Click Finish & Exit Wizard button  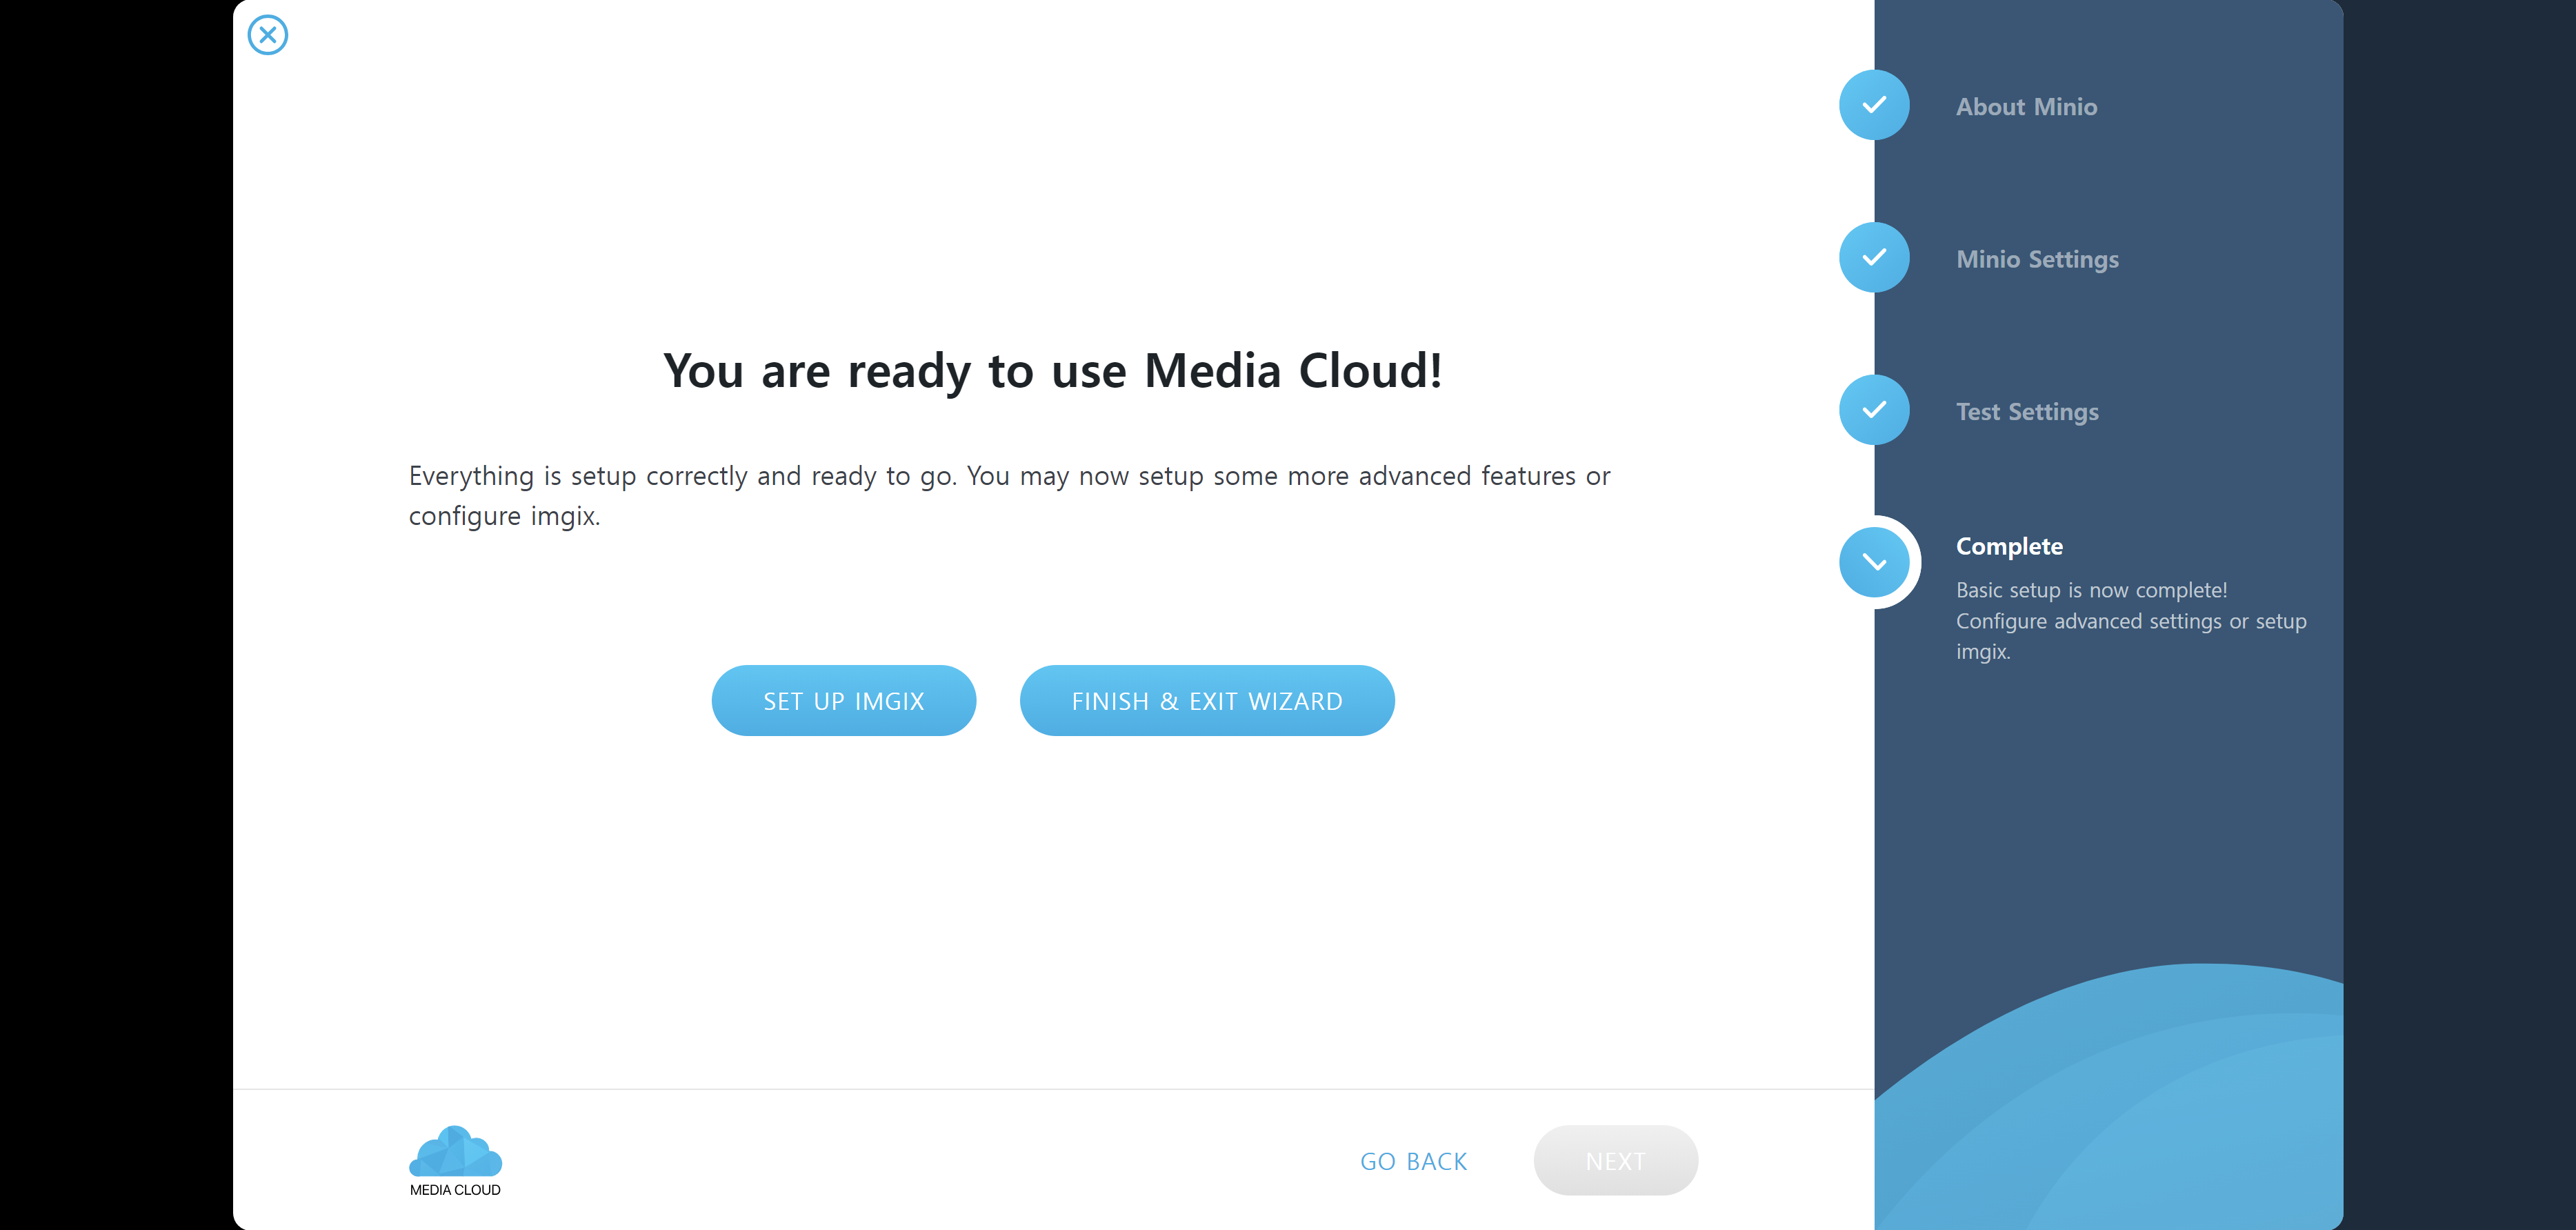click(1206, 701)
